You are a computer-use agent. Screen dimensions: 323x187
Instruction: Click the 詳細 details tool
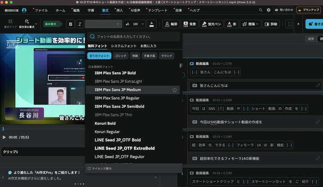click(x=271, y=24)
